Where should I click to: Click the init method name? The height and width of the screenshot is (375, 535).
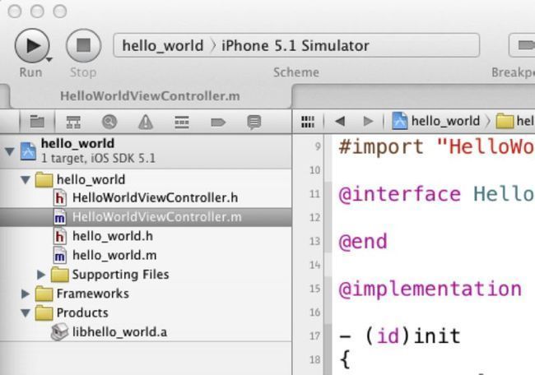[437, 336]
